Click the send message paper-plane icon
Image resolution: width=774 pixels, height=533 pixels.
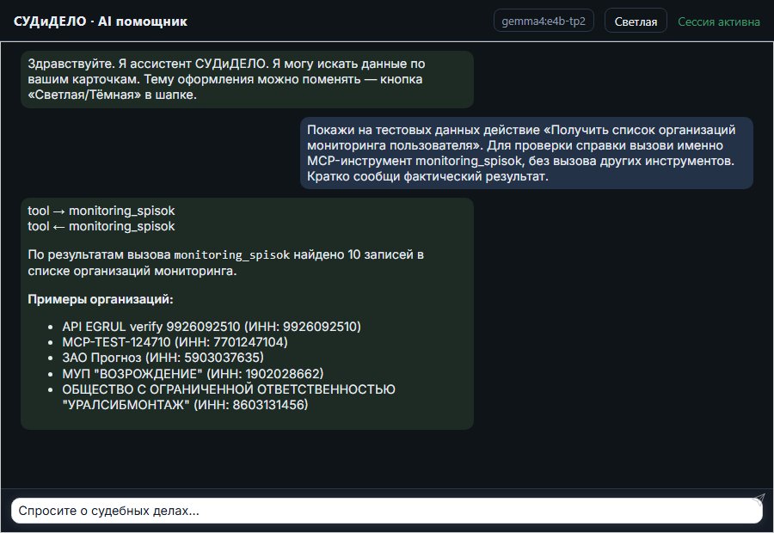point(759,499)
